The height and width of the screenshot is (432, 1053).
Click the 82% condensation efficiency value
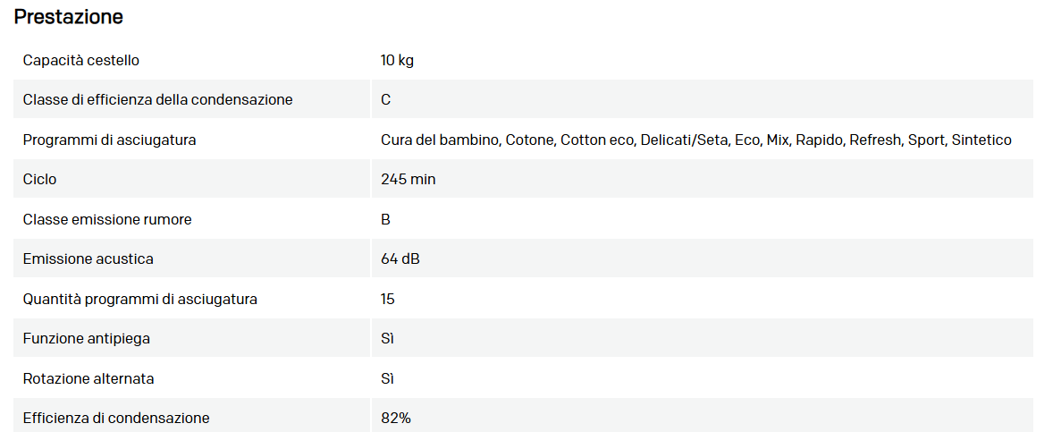pyautogui.click(x=396, y=419)
